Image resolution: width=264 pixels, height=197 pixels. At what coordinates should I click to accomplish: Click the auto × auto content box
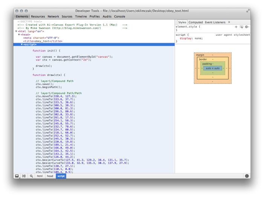point(213,68)
